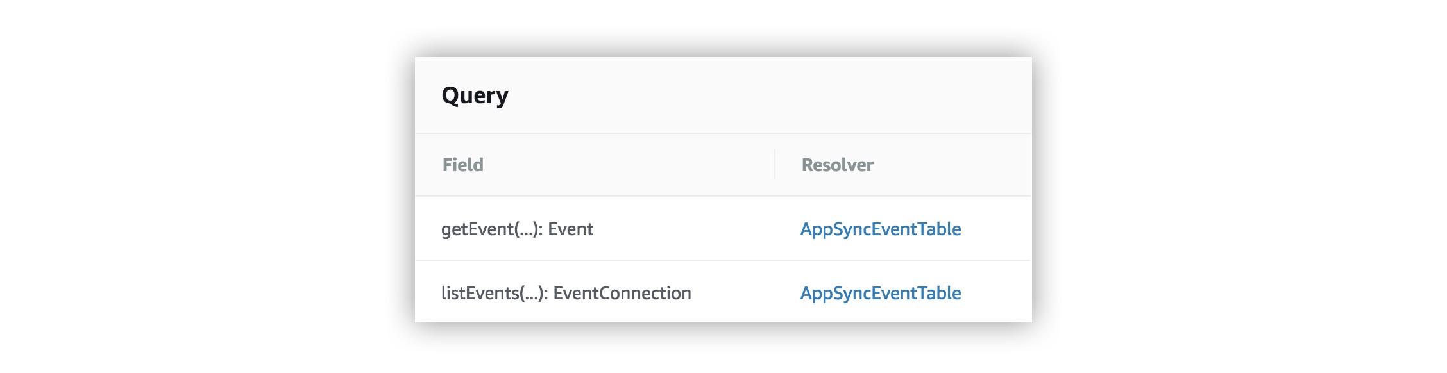Click the Event return type of getEvent
This screenshot has width=1447, height=373.
tap(570, 229)
